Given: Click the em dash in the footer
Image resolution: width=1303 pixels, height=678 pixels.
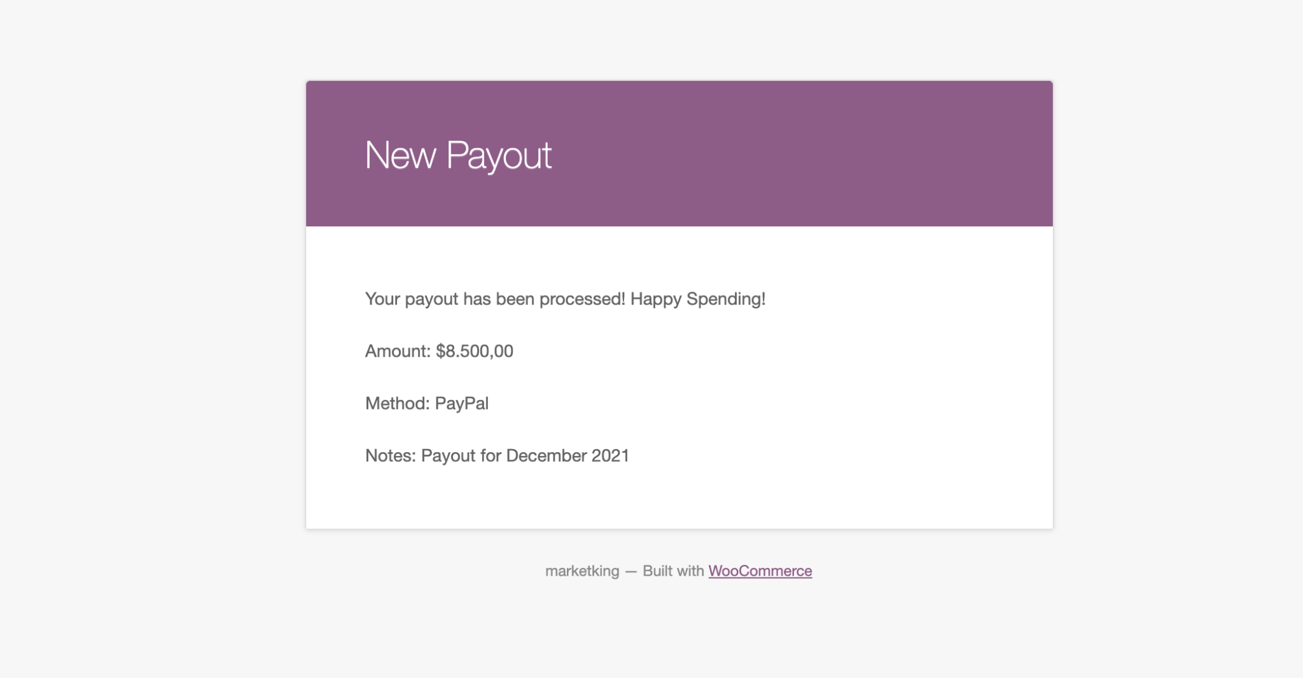Looking at the screenshot, I should coord(631,571).
